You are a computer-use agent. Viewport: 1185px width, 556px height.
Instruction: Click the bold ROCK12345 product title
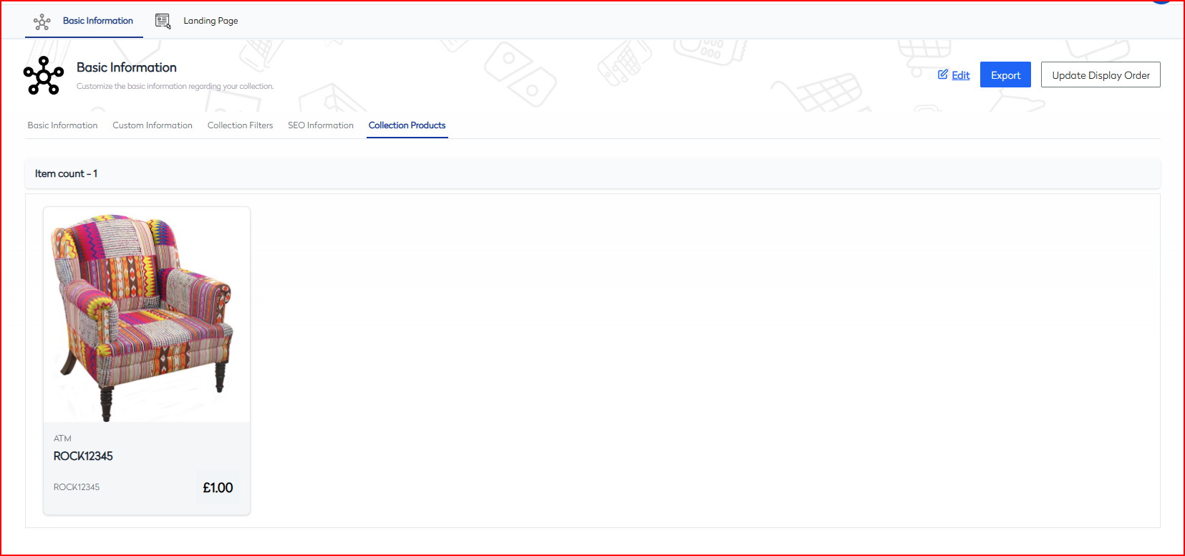pyautogui.click(x=83, y=456)
